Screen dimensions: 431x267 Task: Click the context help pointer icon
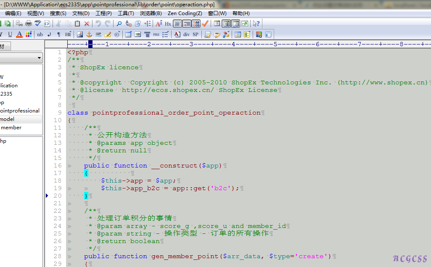pos(256,24)
